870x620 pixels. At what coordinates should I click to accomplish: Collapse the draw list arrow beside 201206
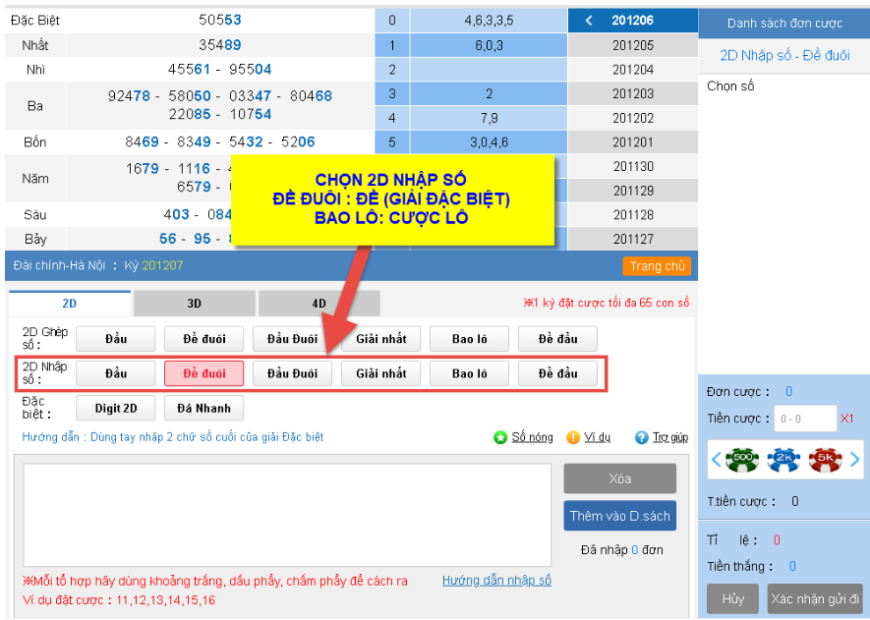[588, 21]
